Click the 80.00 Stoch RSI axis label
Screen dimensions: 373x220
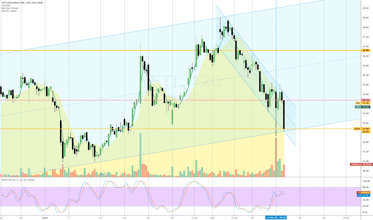(x=365, y=188)
